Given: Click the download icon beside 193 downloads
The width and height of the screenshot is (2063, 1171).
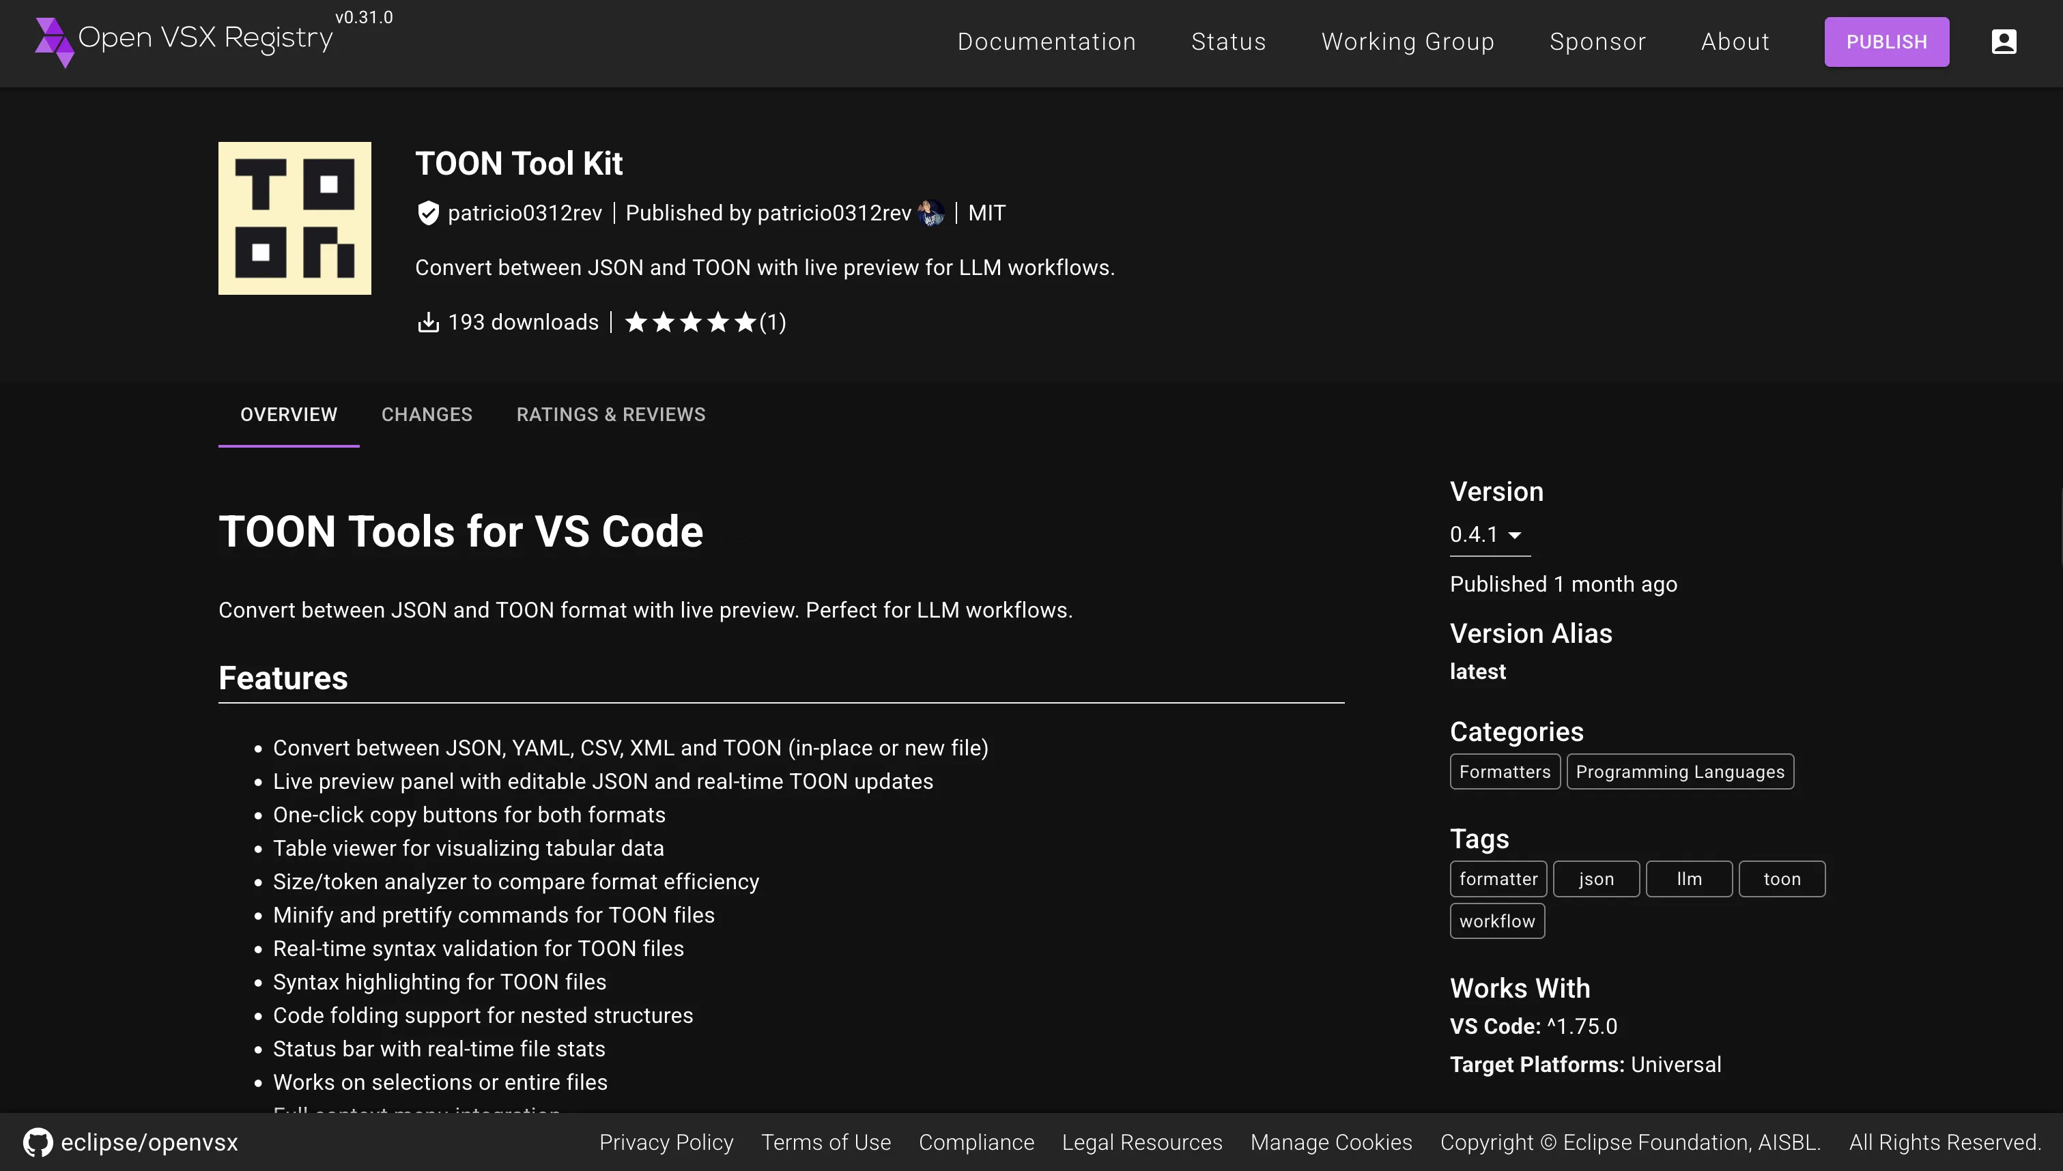Looking at the screenshot, I should click(x=428, y=323).
